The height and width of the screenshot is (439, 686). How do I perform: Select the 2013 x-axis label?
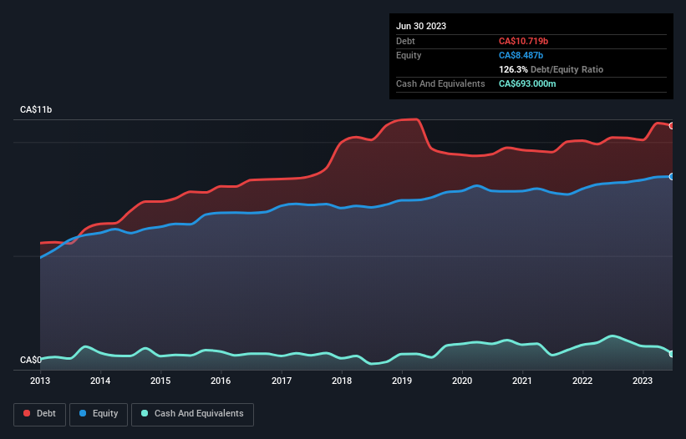coord(40,381)
